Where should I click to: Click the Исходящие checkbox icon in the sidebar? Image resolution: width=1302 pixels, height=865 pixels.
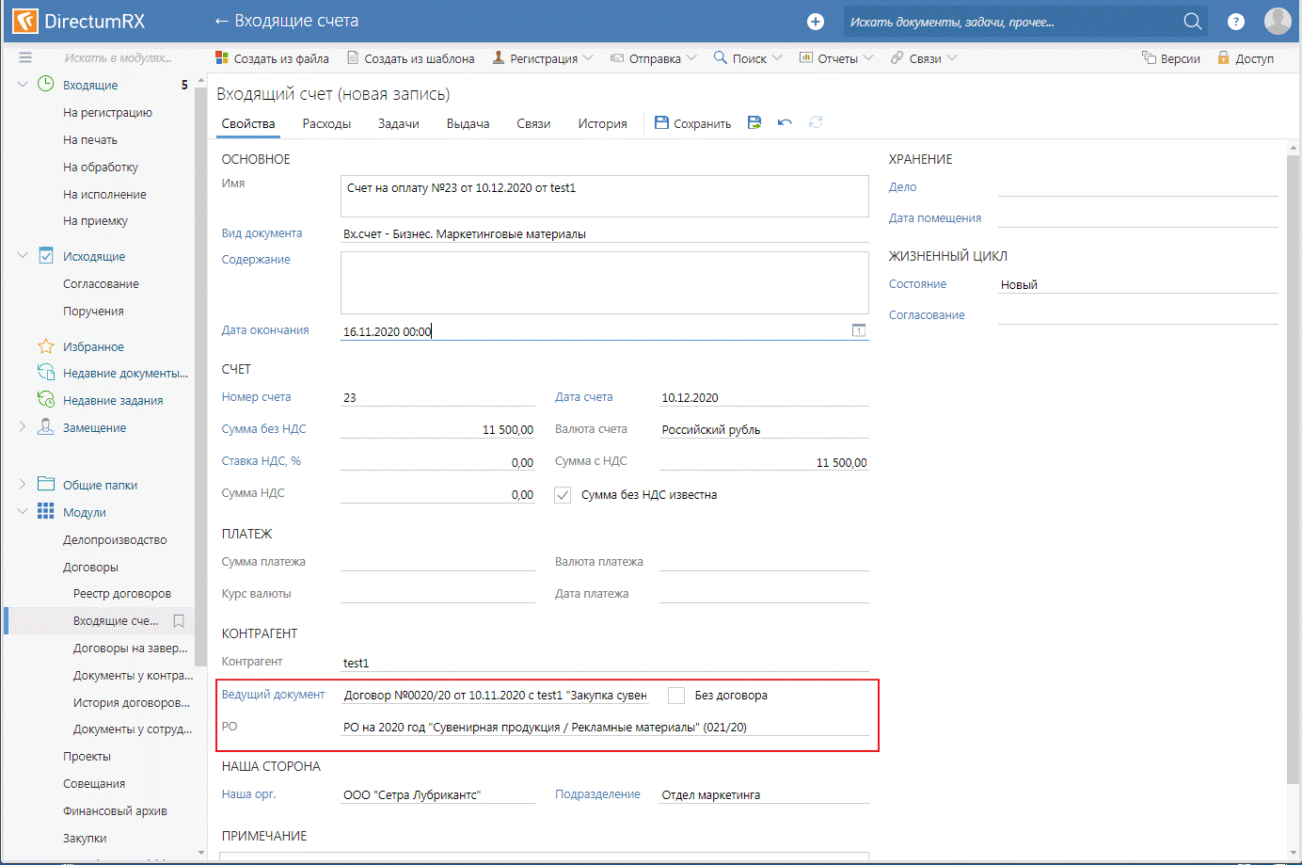tap(45, 255)
